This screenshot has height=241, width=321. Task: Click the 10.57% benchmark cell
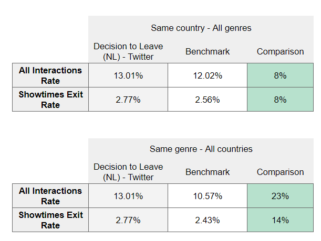click(208, 196)
